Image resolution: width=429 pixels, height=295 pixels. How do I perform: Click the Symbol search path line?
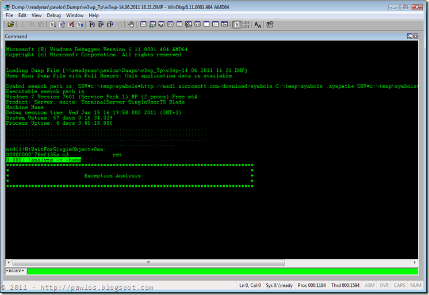click(x=212, y=86)
